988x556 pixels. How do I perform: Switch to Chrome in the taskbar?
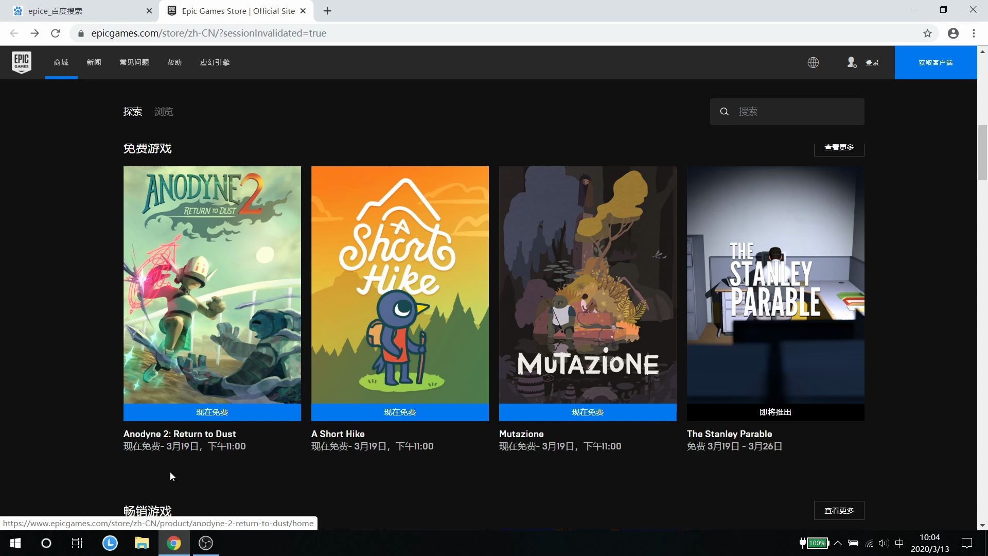[174, 543]
